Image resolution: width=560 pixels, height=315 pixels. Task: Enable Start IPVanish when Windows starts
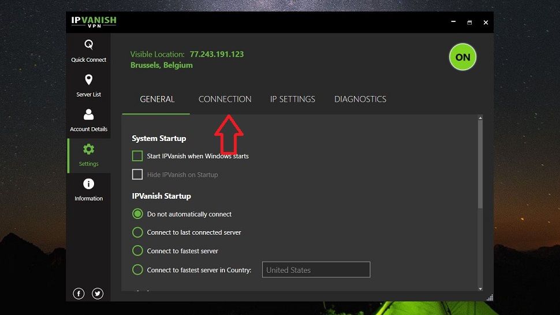[x=137, y=156]
